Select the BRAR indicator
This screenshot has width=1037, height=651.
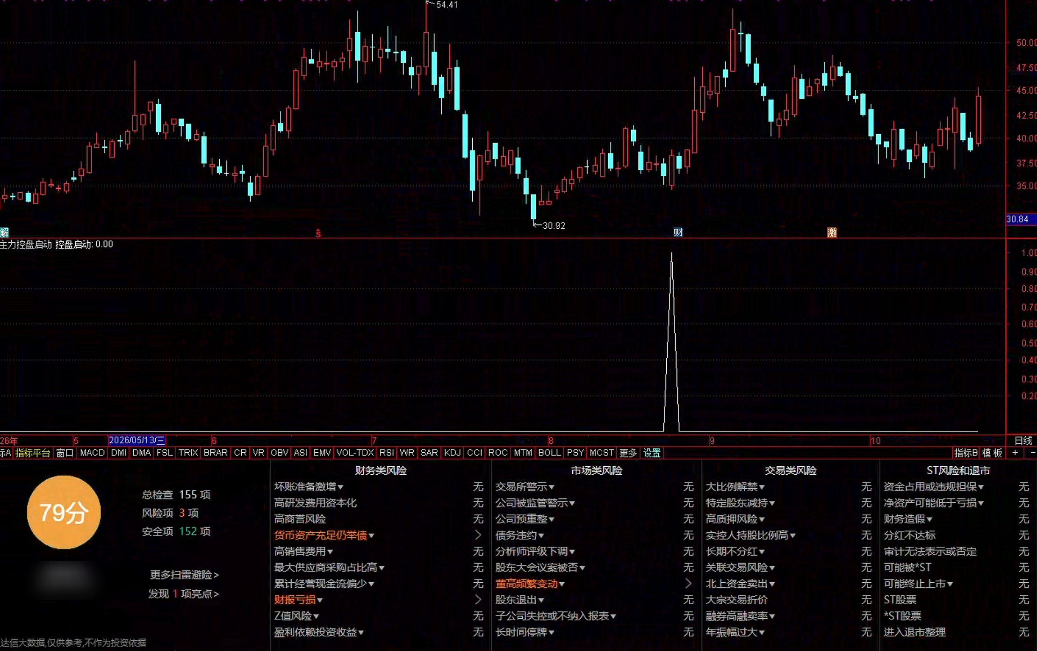pos(216,453)
